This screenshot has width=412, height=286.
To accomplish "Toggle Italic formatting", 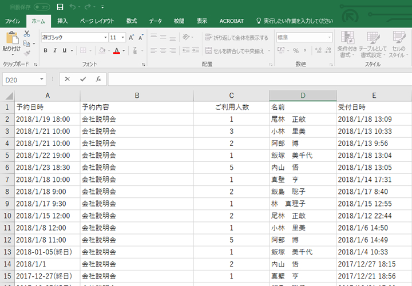I will point(55,51).
